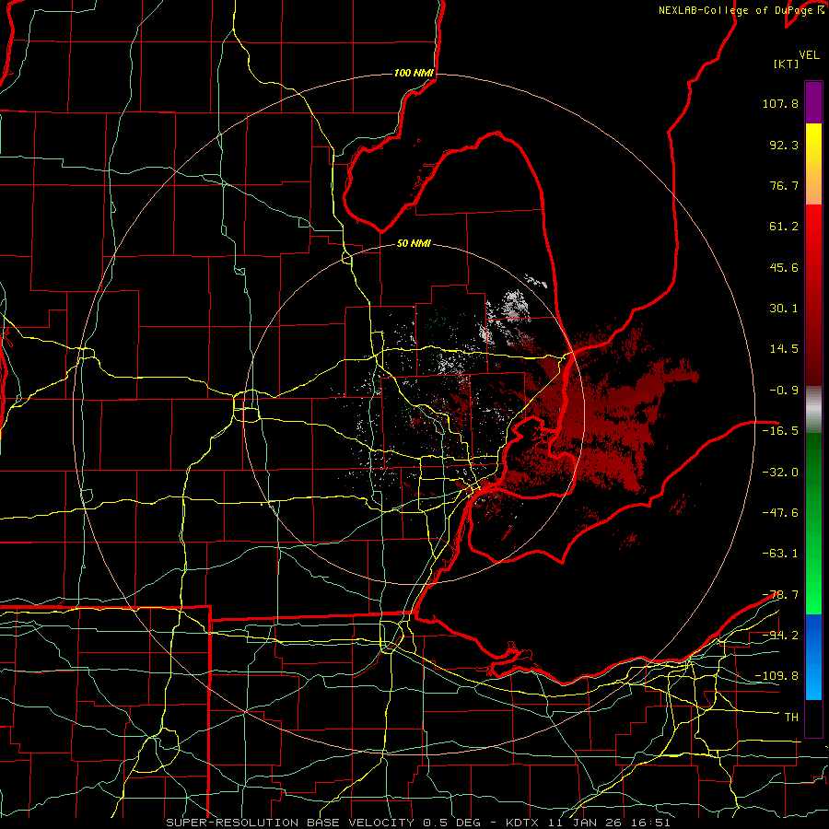The image size is (829, 829).
Task: Click the VEL legend title
Action: [810, 55]
